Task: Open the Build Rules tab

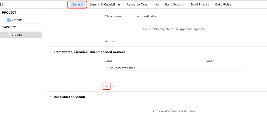Action: pos(223,5)
